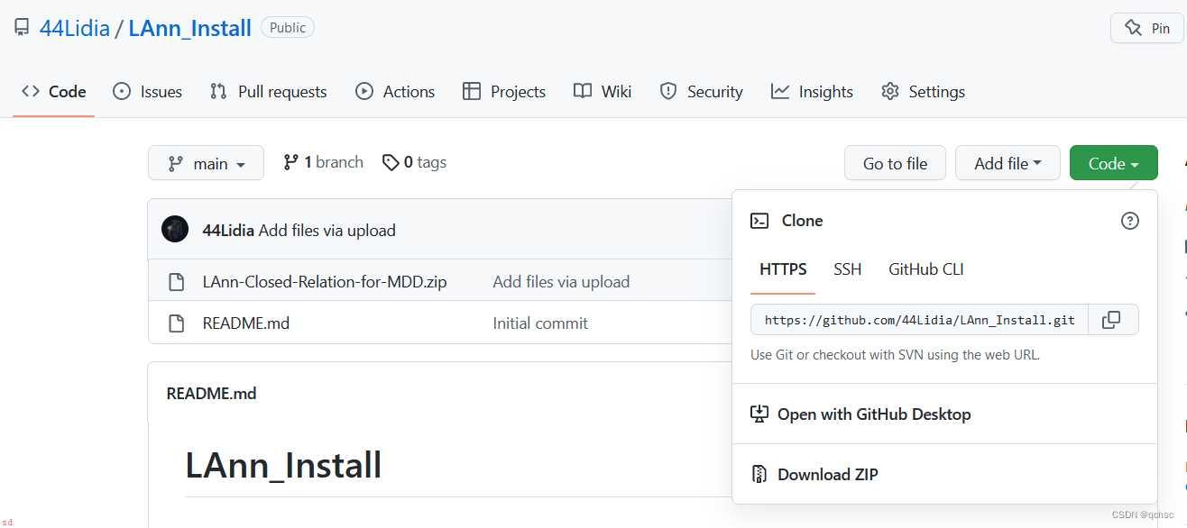This screenshot has width=1187, height=528.
Task: Open repository Settings tab
Action: coord(923,91)
